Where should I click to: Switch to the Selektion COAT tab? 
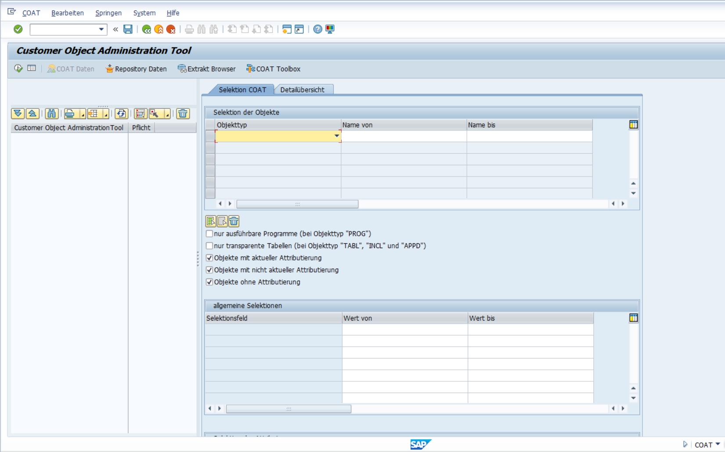242,90
